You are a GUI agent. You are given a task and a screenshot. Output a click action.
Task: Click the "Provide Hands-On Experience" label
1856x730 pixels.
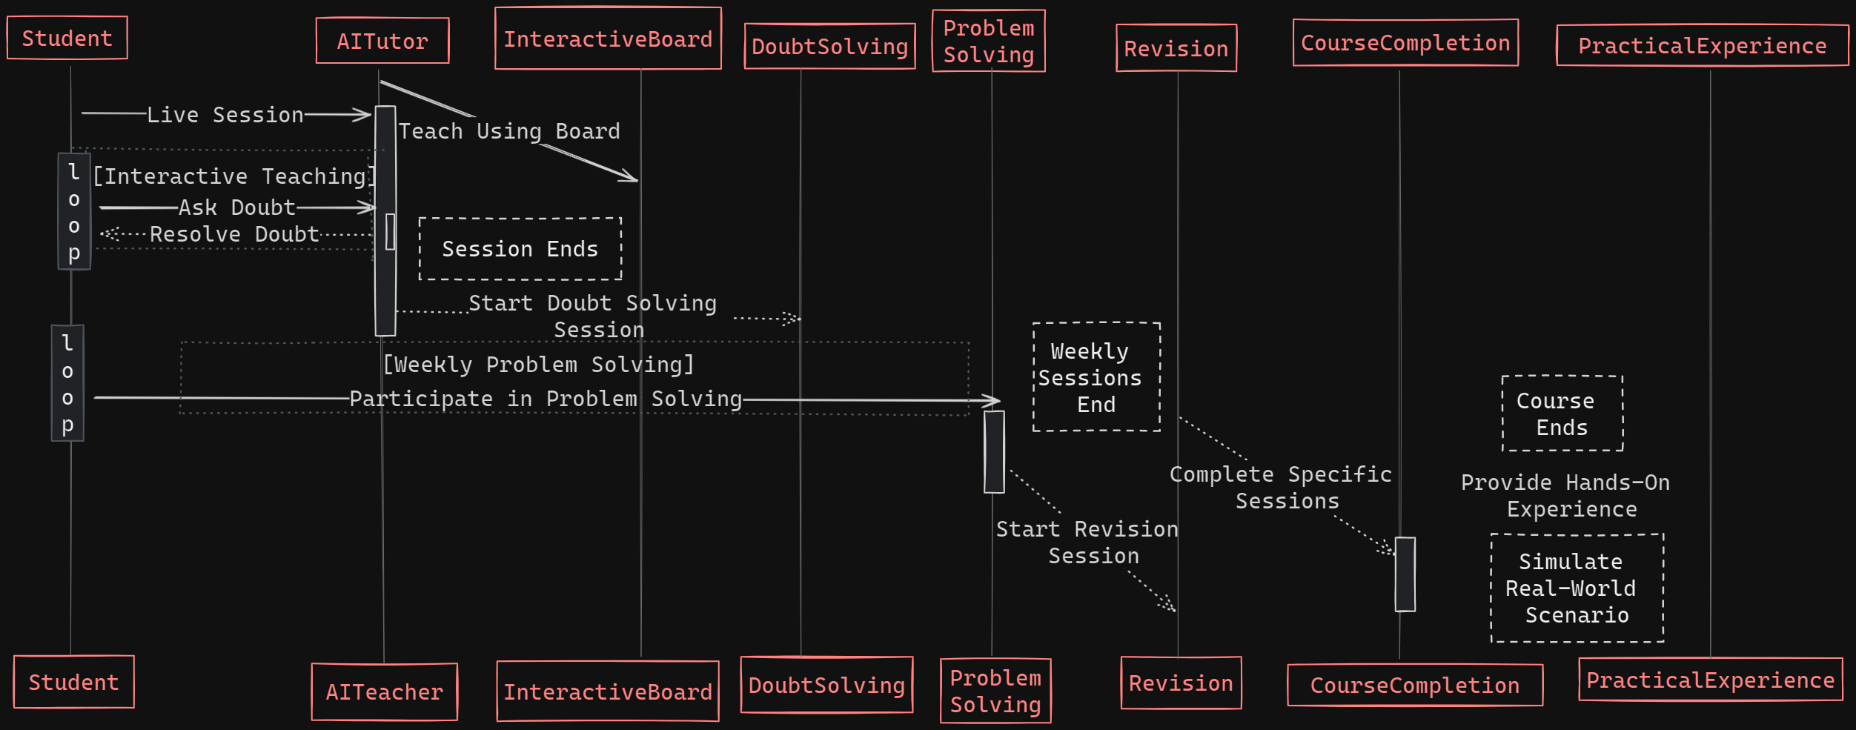pyautogui.click(x=1565, y=495)
